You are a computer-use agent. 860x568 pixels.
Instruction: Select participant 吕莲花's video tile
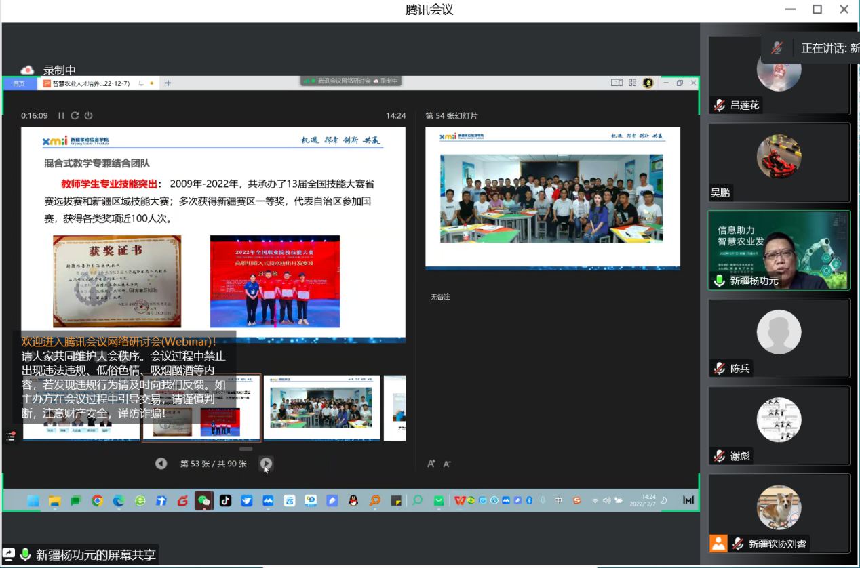pos(779,75)
